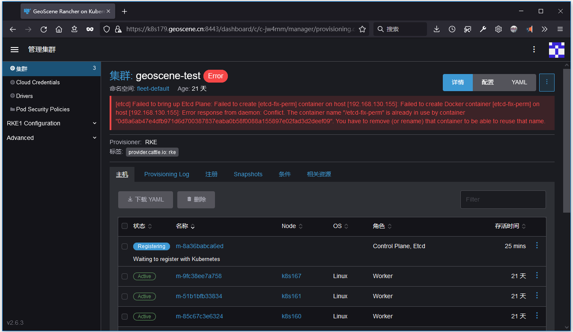
Task: Sort table by 存活时间 column
Action: coord(510,226)
